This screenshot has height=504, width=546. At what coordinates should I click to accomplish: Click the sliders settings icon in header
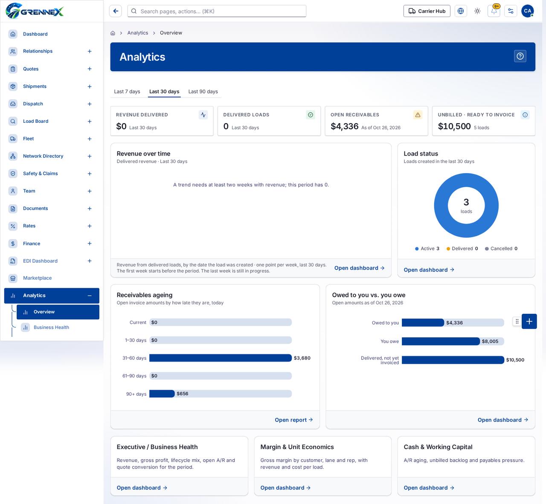(511, 11)
